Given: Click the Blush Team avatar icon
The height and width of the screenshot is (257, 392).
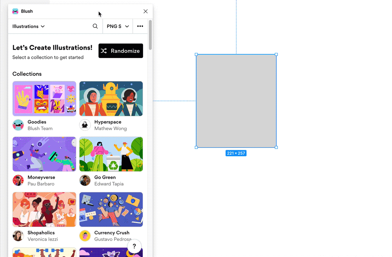Looking at the screenshot, I should pyautogui.click(x=18, y=125).
